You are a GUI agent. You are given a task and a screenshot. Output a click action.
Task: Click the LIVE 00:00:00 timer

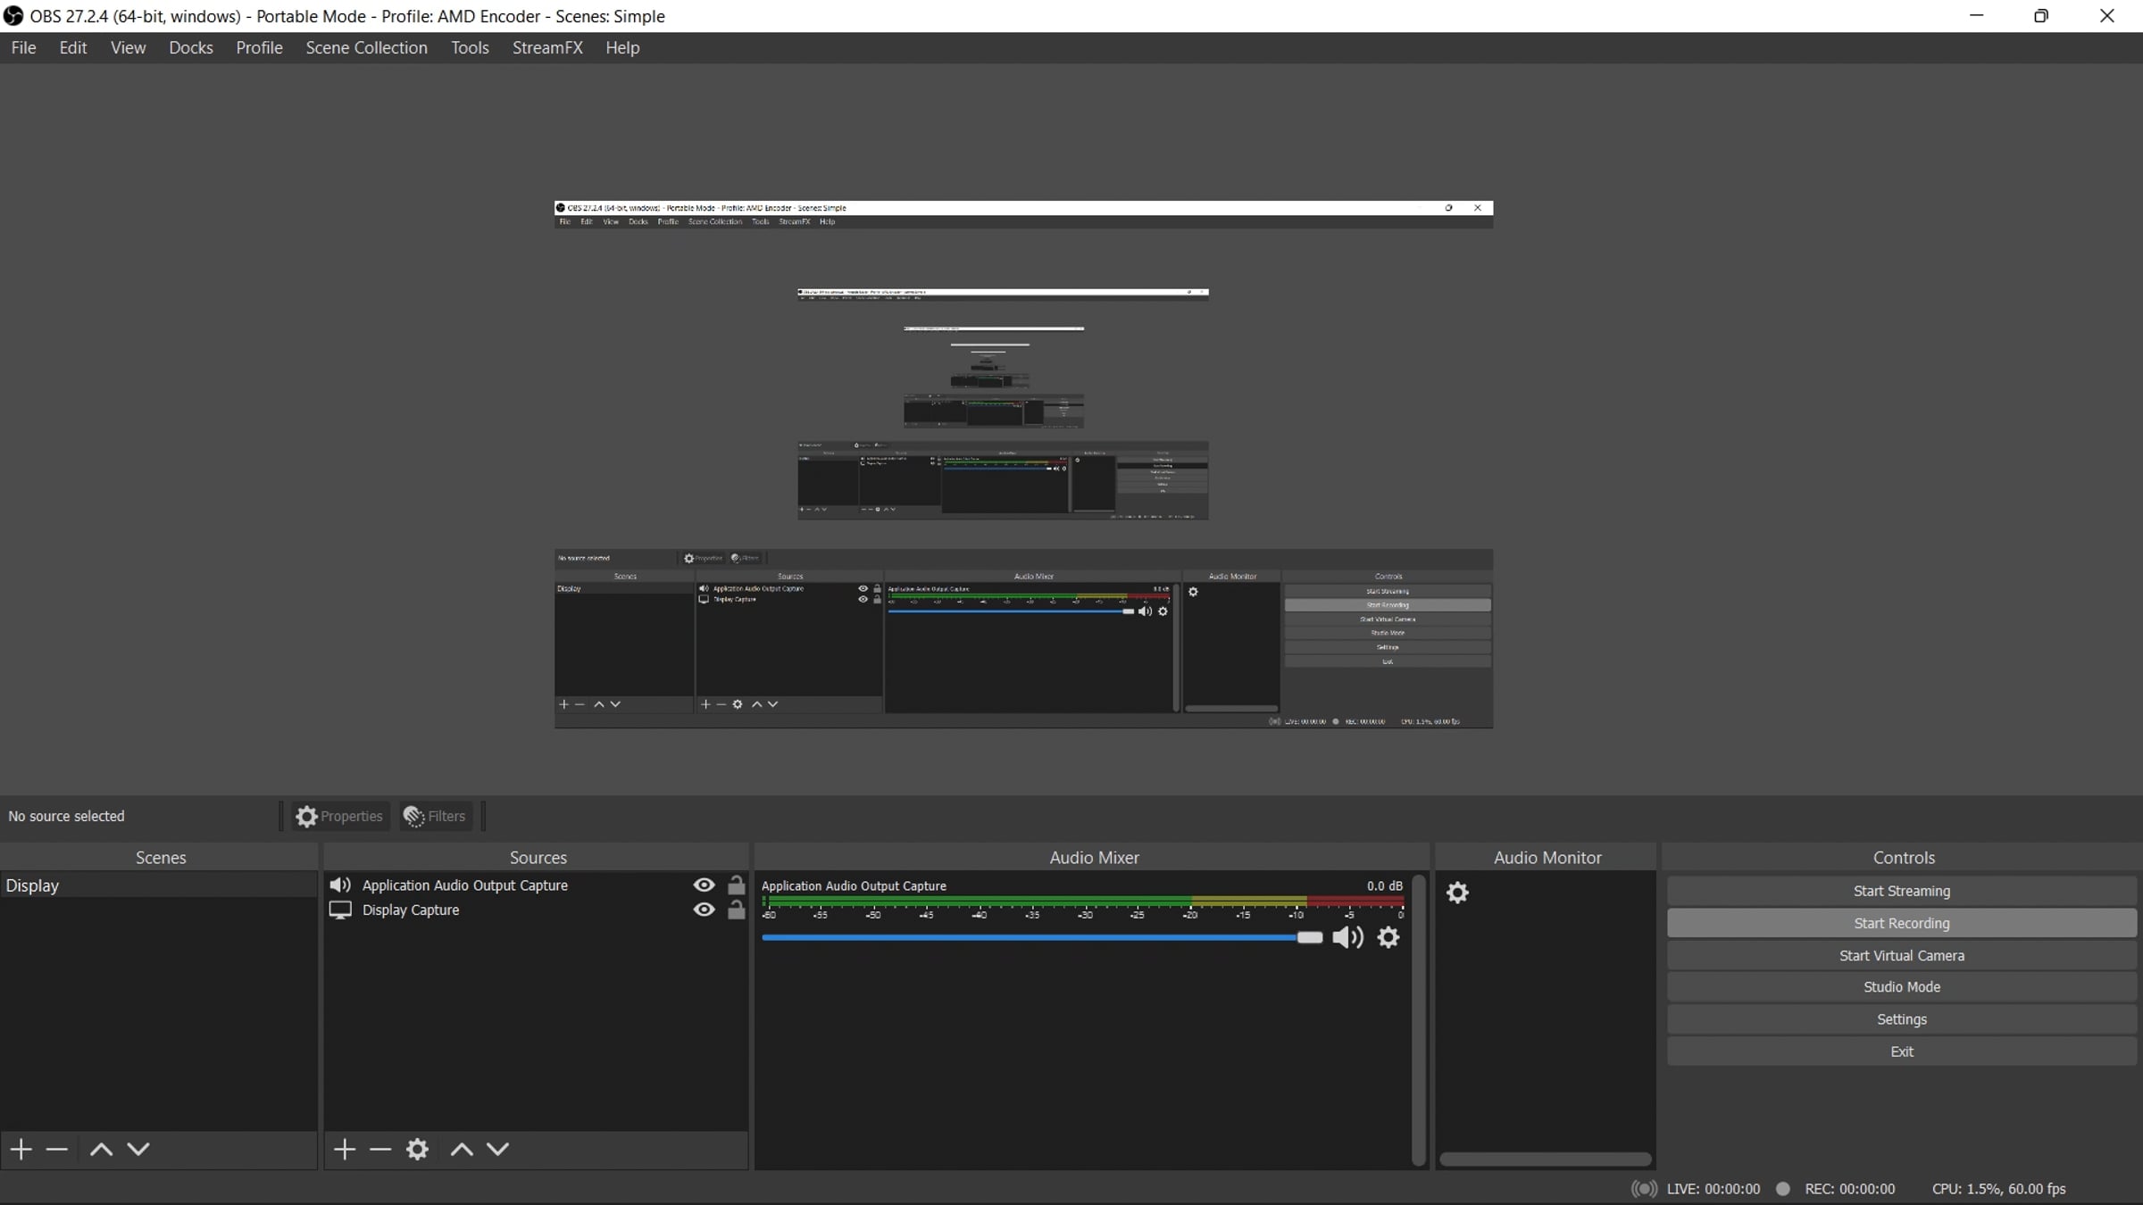pos(1714,1189)
